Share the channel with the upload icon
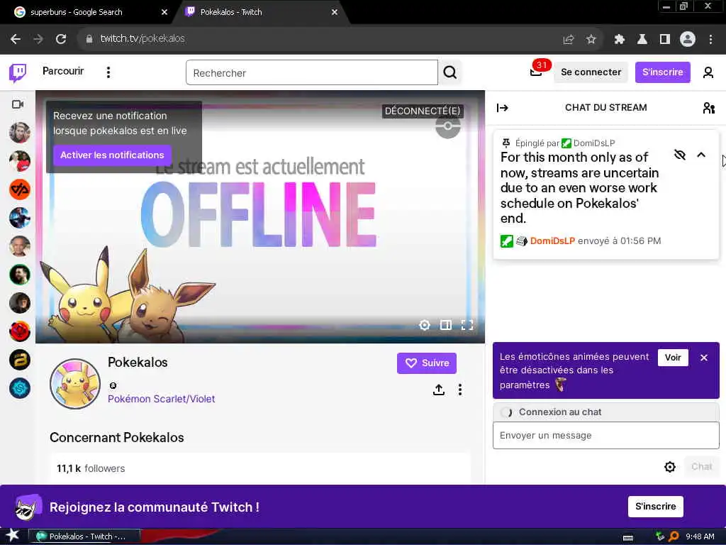The width and height of the screenshot is (726, 545). [438, 390]
